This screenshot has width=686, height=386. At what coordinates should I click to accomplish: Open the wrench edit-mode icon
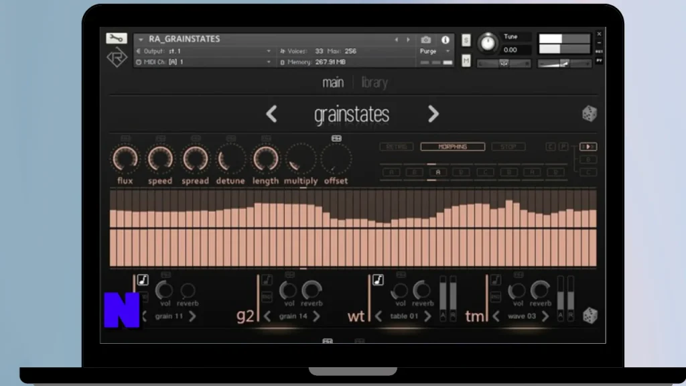pos(117,38)
